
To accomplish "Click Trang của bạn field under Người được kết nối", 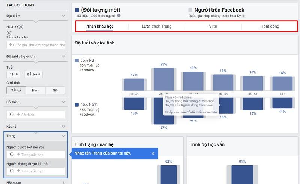I will tap(36, 155).
